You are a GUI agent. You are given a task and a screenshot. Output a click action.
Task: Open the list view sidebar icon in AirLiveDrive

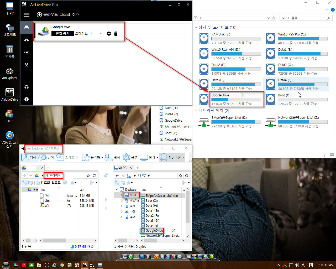point(27,53)
